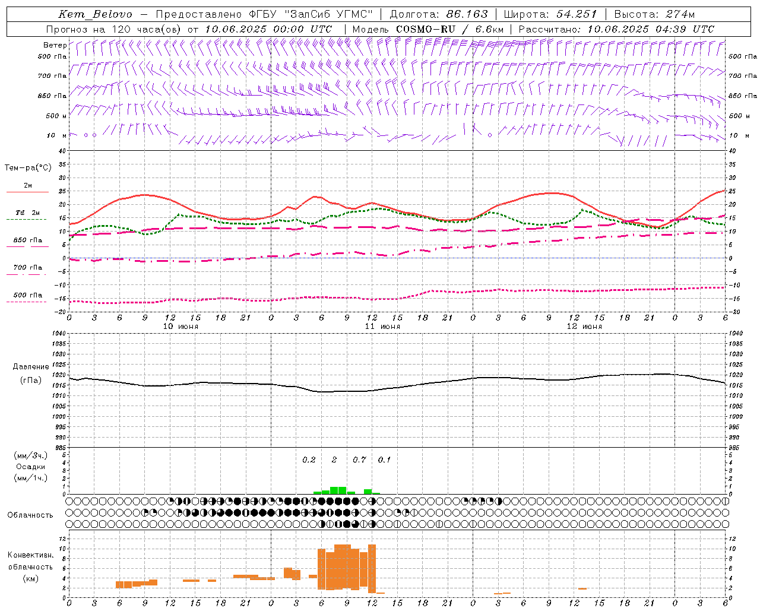Click 'Прогноз на 120 часа(ов)' header text

114,29
